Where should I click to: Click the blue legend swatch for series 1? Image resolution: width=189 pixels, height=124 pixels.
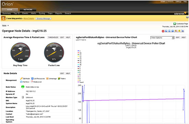(x=78, y=51)
